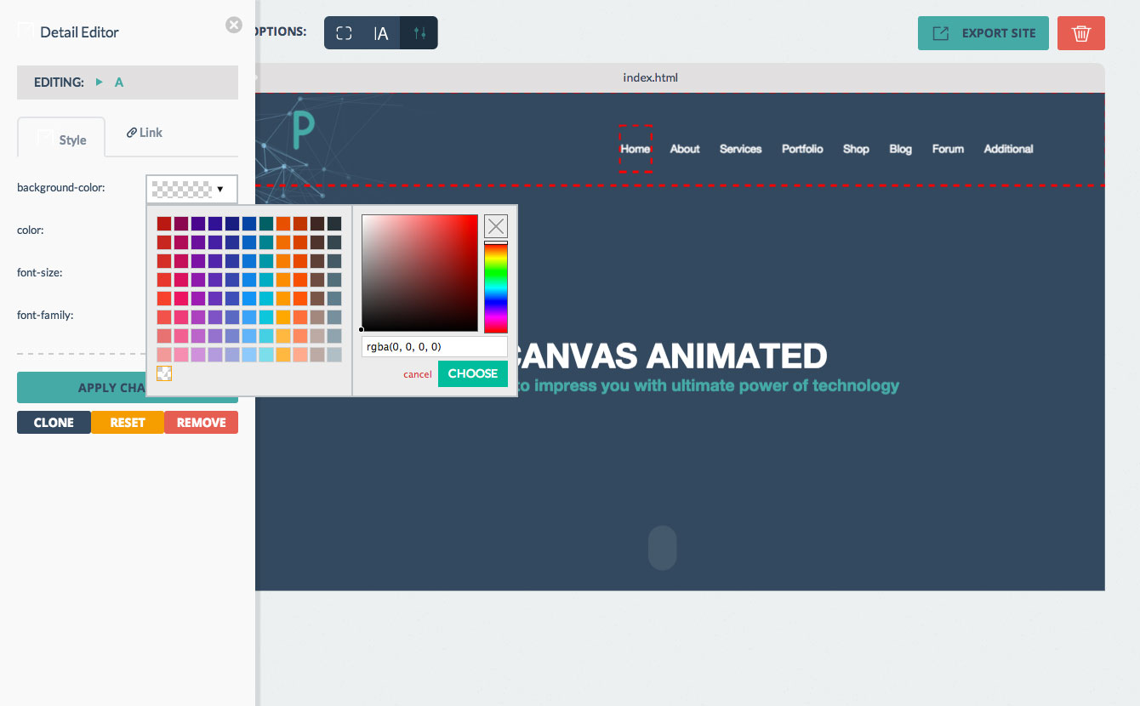
Task: Click the P logo in site header
Action: [302, 132]
